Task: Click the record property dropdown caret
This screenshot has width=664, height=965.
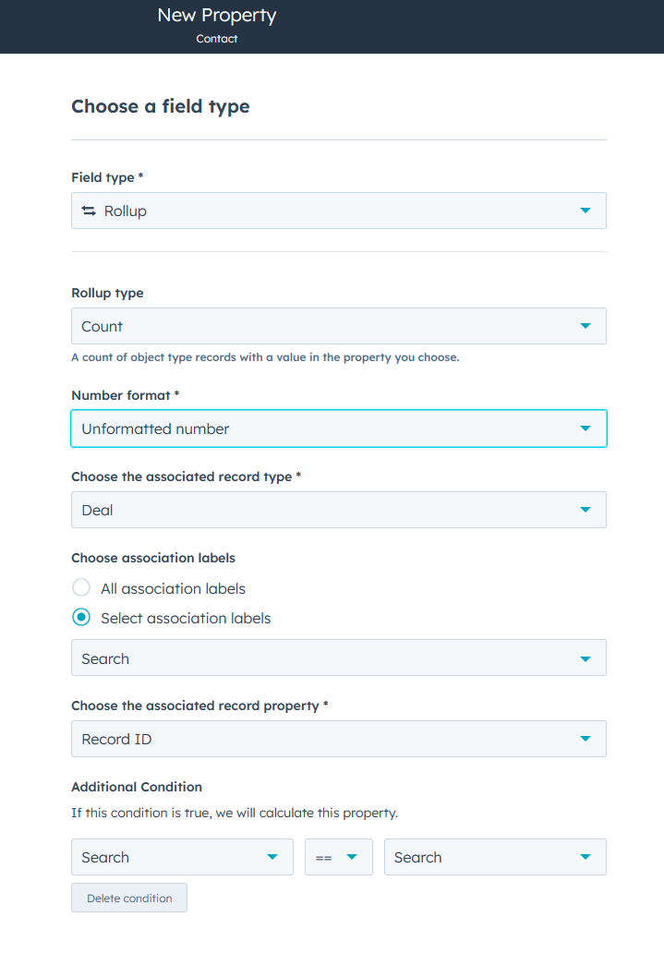Action: 586,738
